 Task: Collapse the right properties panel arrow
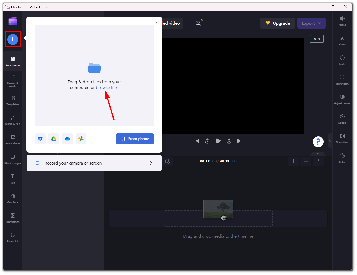(x=330, y=141)
